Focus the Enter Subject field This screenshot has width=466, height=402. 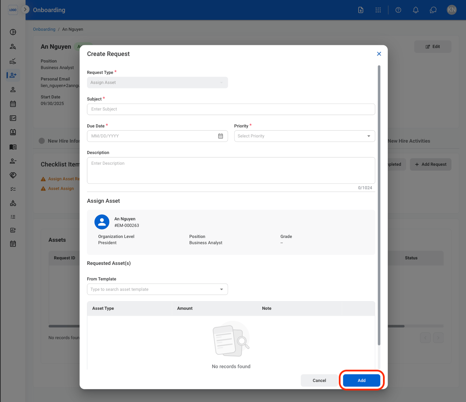click(231, 109)
